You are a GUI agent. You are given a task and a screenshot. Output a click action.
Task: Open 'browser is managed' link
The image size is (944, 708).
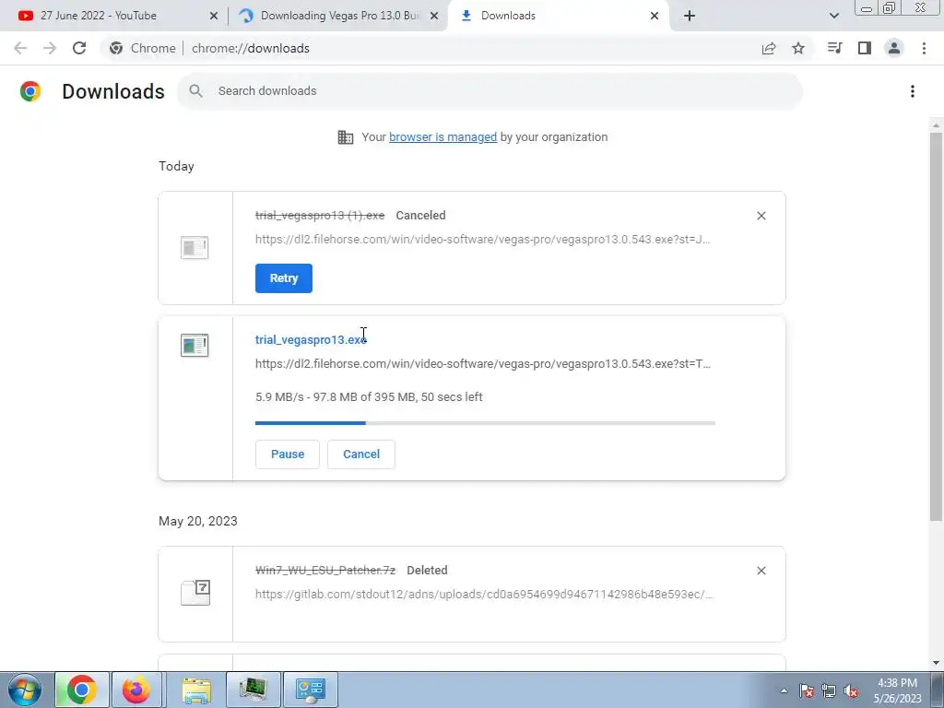(x=442, y=137)
